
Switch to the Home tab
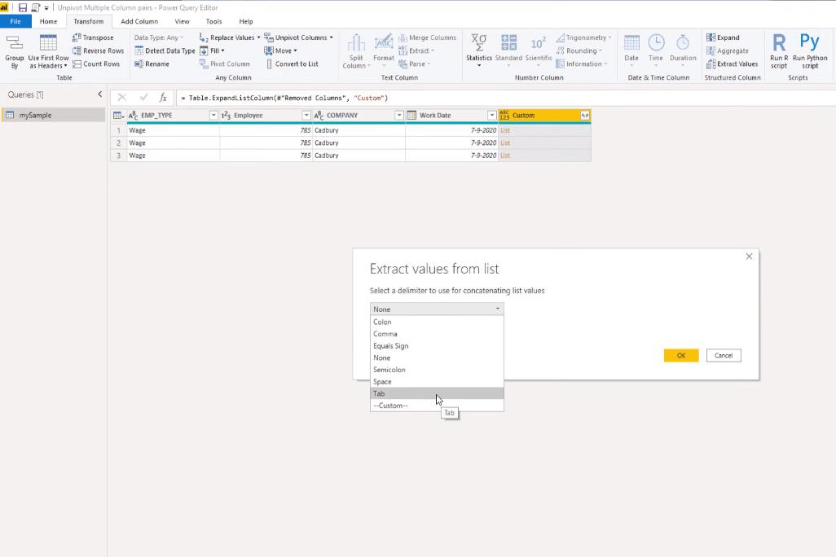click(48, 21)
